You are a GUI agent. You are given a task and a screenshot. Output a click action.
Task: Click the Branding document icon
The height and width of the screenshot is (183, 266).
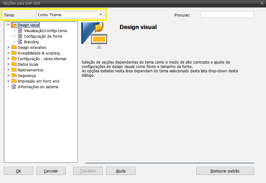point(20,42)
